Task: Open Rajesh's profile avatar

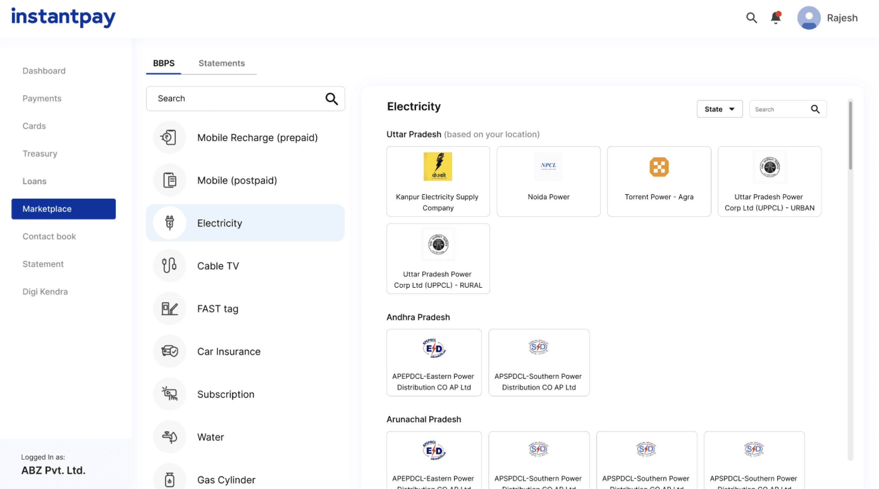Action: click(x=808, y=17)
